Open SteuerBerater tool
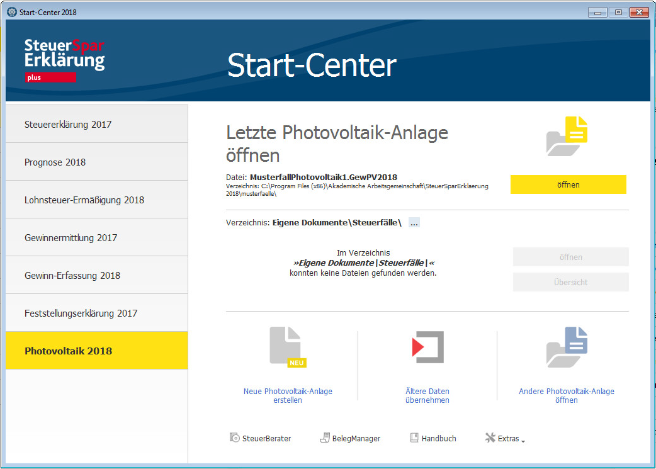Viewport: 656px width, 469px height. click(260, 438)
